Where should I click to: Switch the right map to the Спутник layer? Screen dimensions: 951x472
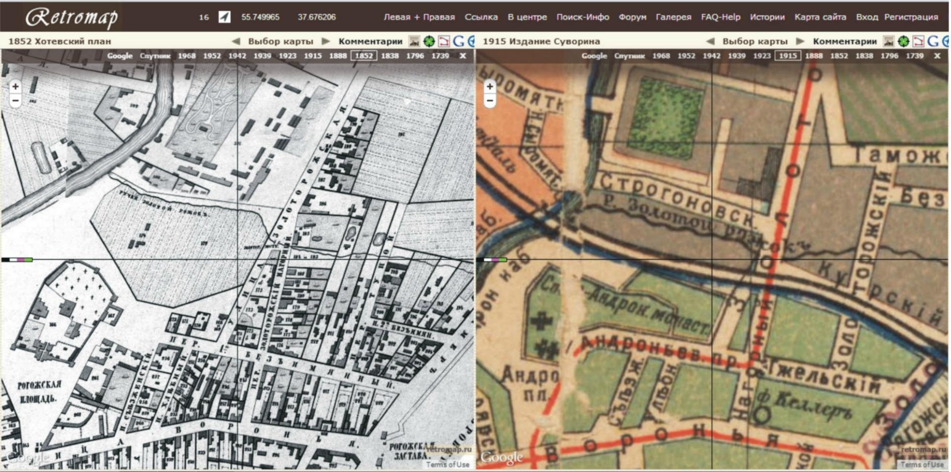pos(629,56)
